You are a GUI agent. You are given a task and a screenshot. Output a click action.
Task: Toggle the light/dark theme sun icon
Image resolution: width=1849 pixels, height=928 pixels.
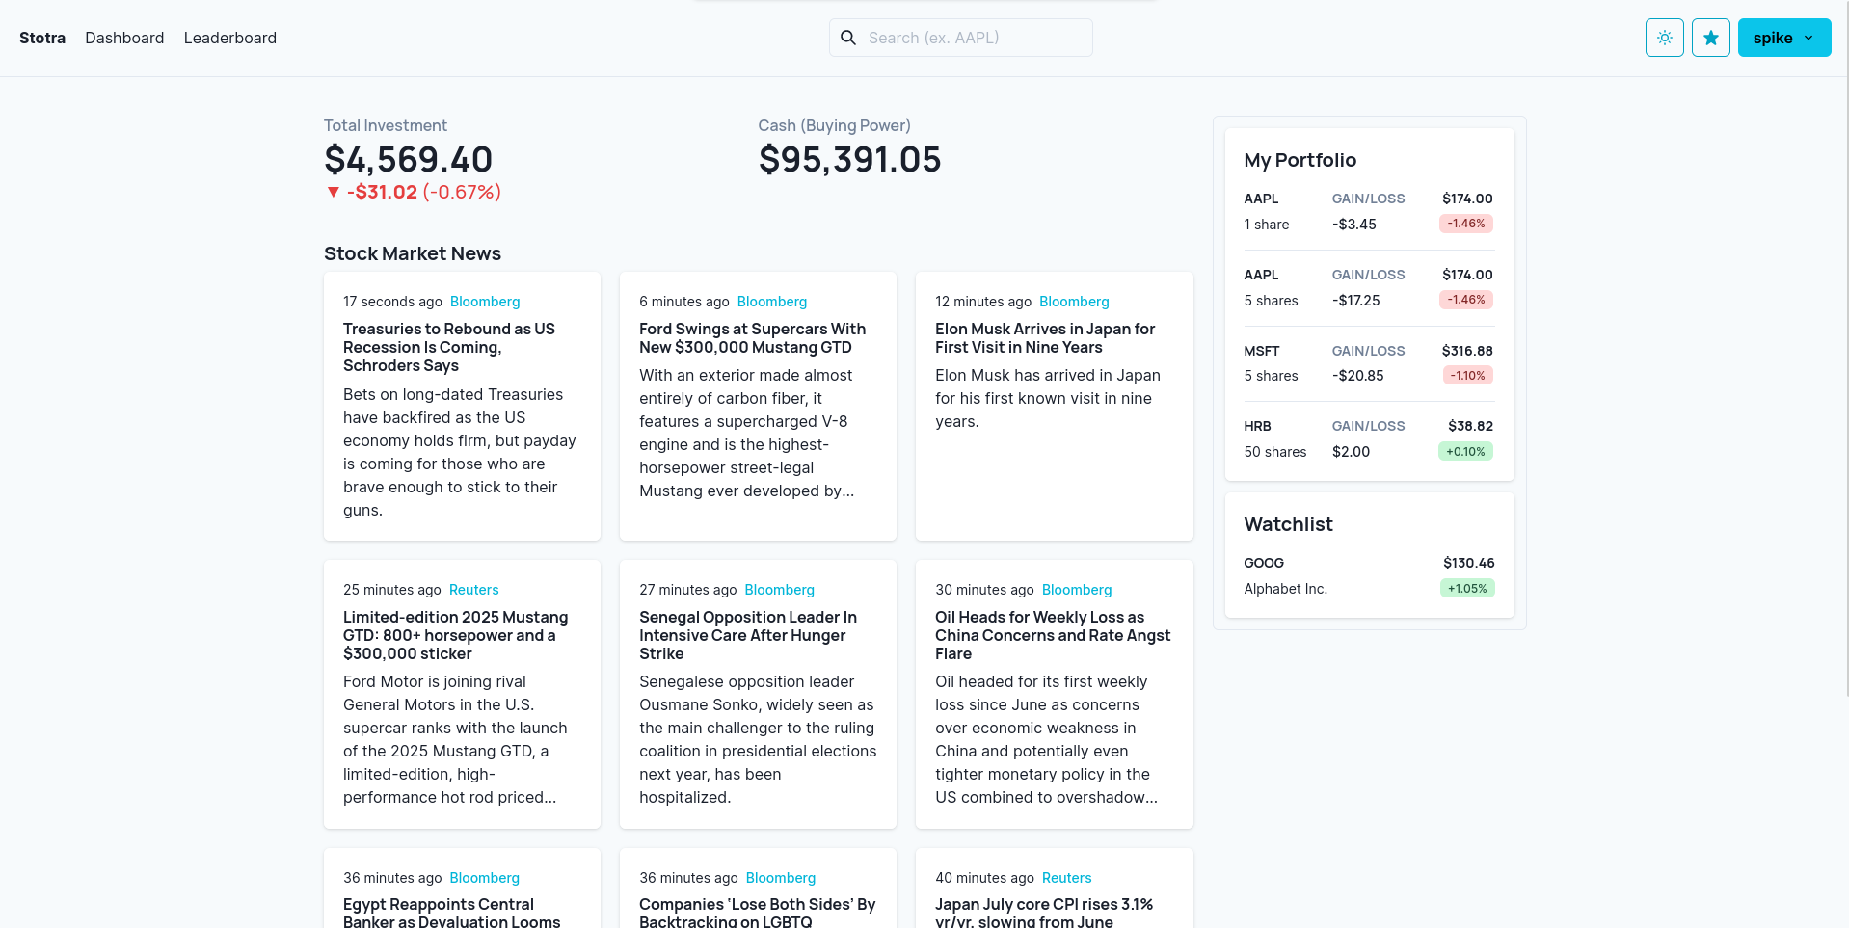point(1664,38)
